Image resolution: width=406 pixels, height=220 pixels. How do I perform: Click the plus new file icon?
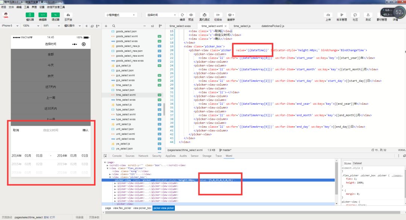click(x=106, y=26)
